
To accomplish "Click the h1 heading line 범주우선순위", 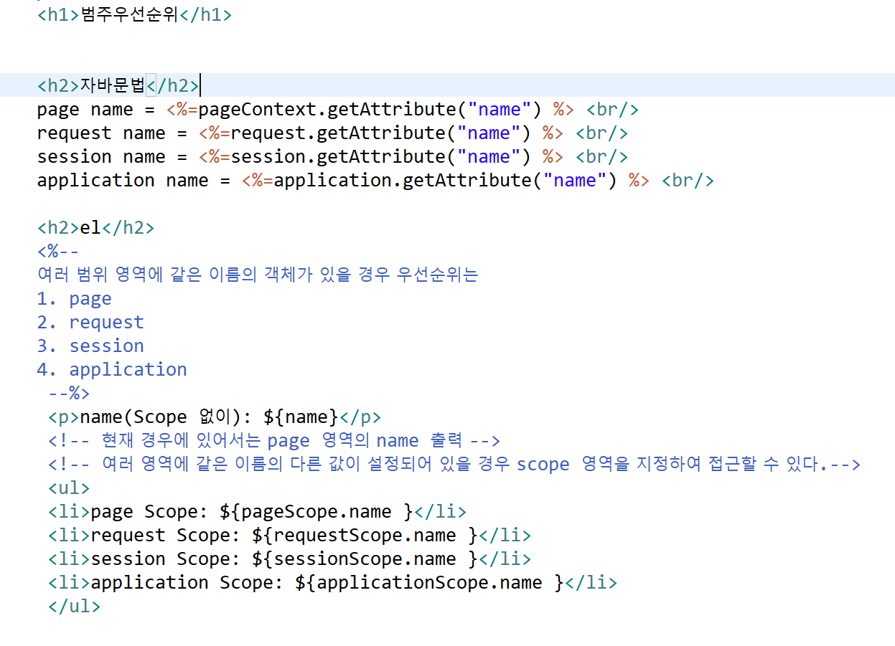I will coord(134,14).
